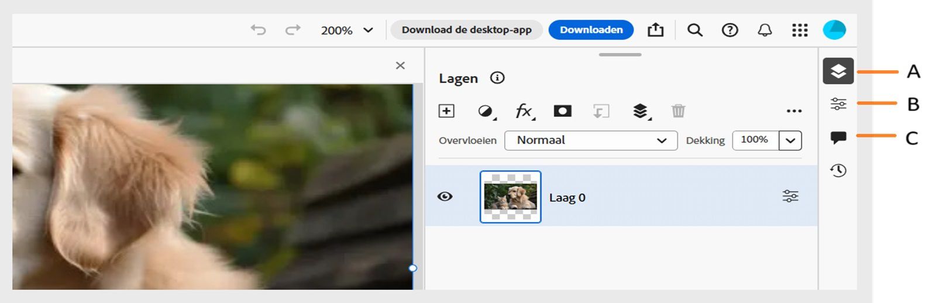Open the user profile avatar
The image size is (936, 303).
point(834,30)
